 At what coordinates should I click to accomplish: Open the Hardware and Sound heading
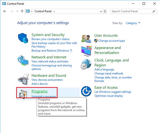pos(49,75)
